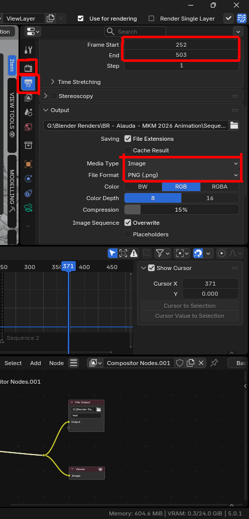Open the Object Constraints properties tab
Image resolution: width=249 pixels, height=519 pixels.
(x=29, y=193)
